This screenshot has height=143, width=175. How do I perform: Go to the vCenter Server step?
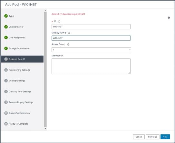(x=16, y=27)
